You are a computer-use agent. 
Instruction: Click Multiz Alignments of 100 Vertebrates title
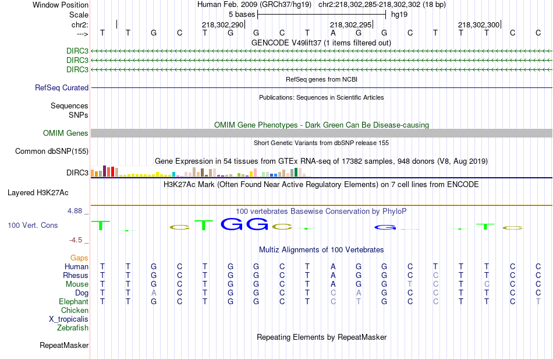321,250
